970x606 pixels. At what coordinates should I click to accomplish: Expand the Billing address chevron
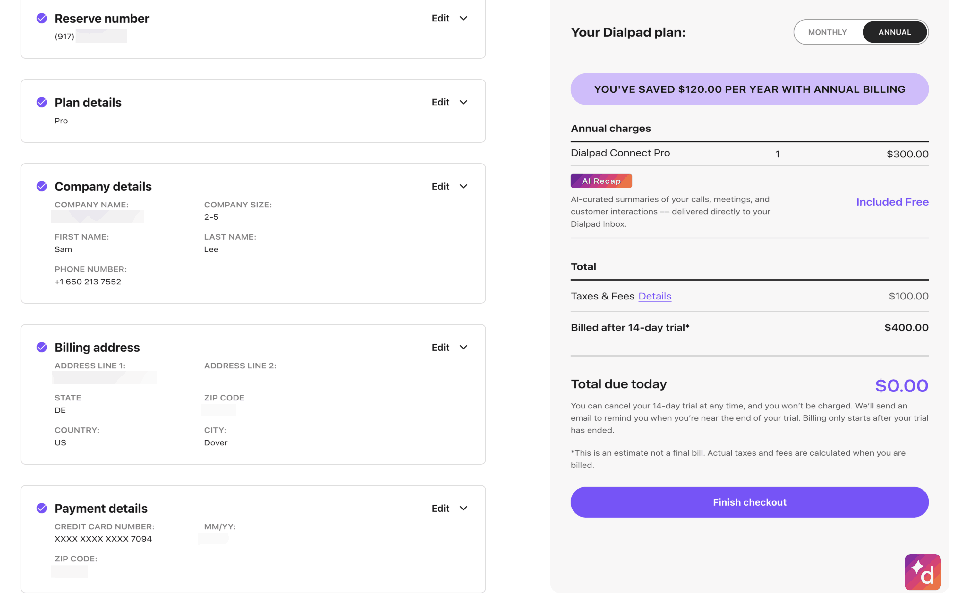pyautogui.click(x=464, y=348)
